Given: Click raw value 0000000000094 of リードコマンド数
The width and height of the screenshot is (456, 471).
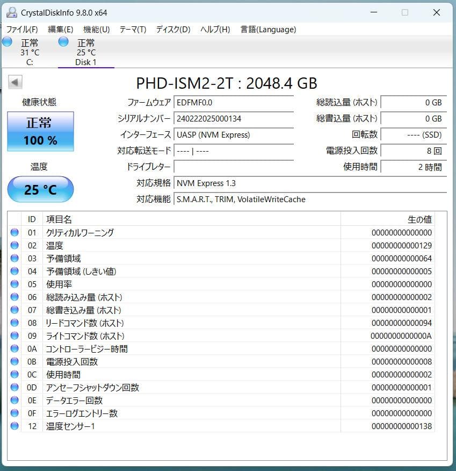Looking at the screenshot, I should pos(401,323).
